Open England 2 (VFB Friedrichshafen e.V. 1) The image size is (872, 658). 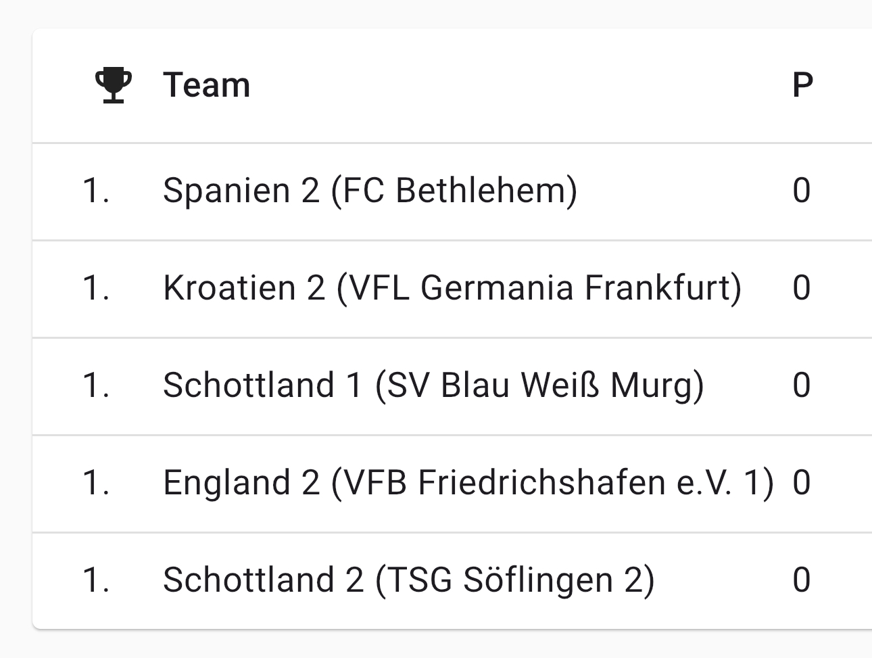(x=468, y=482)
